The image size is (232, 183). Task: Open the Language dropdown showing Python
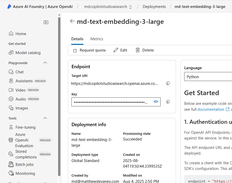click(x=208, y=77)
